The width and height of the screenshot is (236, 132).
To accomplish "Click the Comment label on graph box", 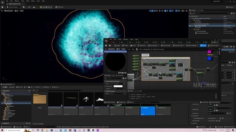I will [145, 55].
